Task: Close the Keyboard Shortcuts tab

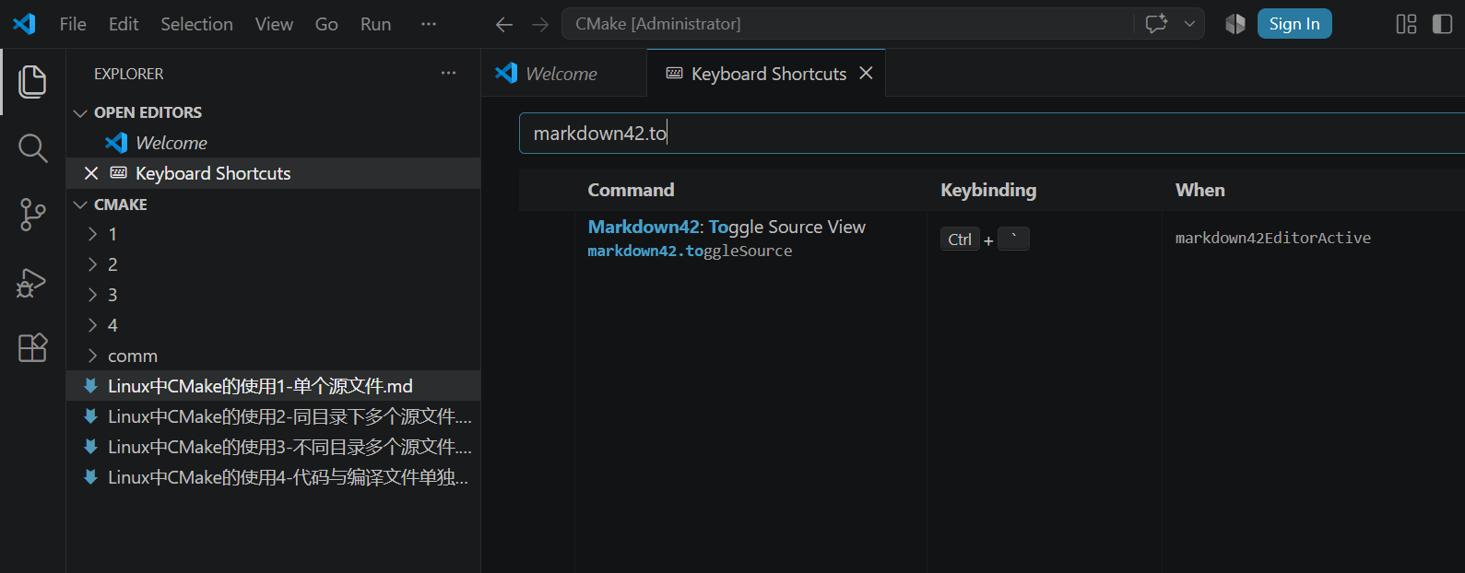Action: coord(866,73)
